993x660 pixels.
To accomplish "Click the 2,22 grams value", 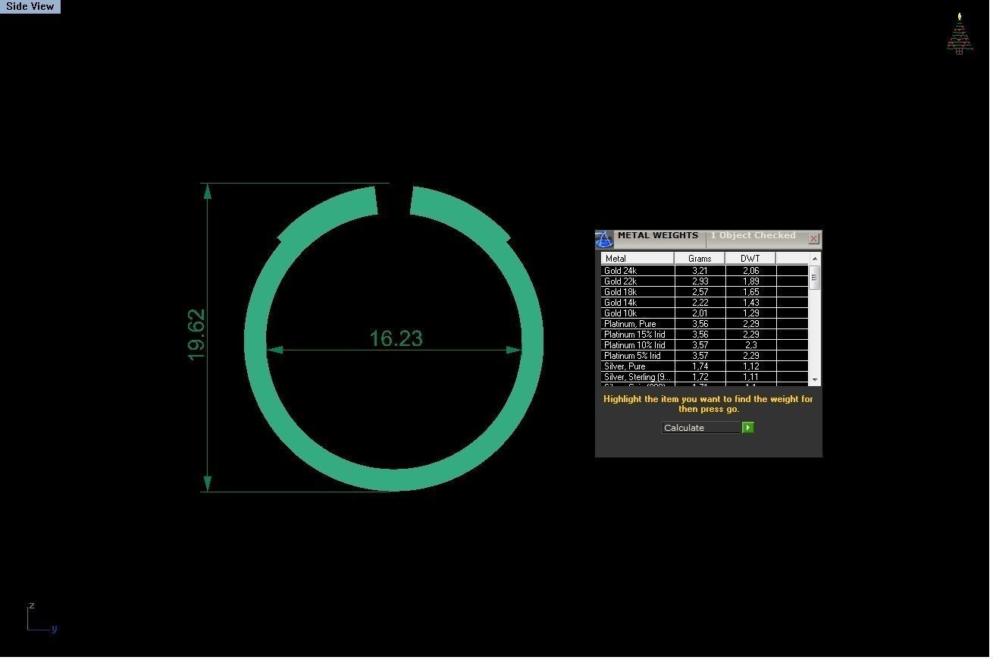I will 700,303.
